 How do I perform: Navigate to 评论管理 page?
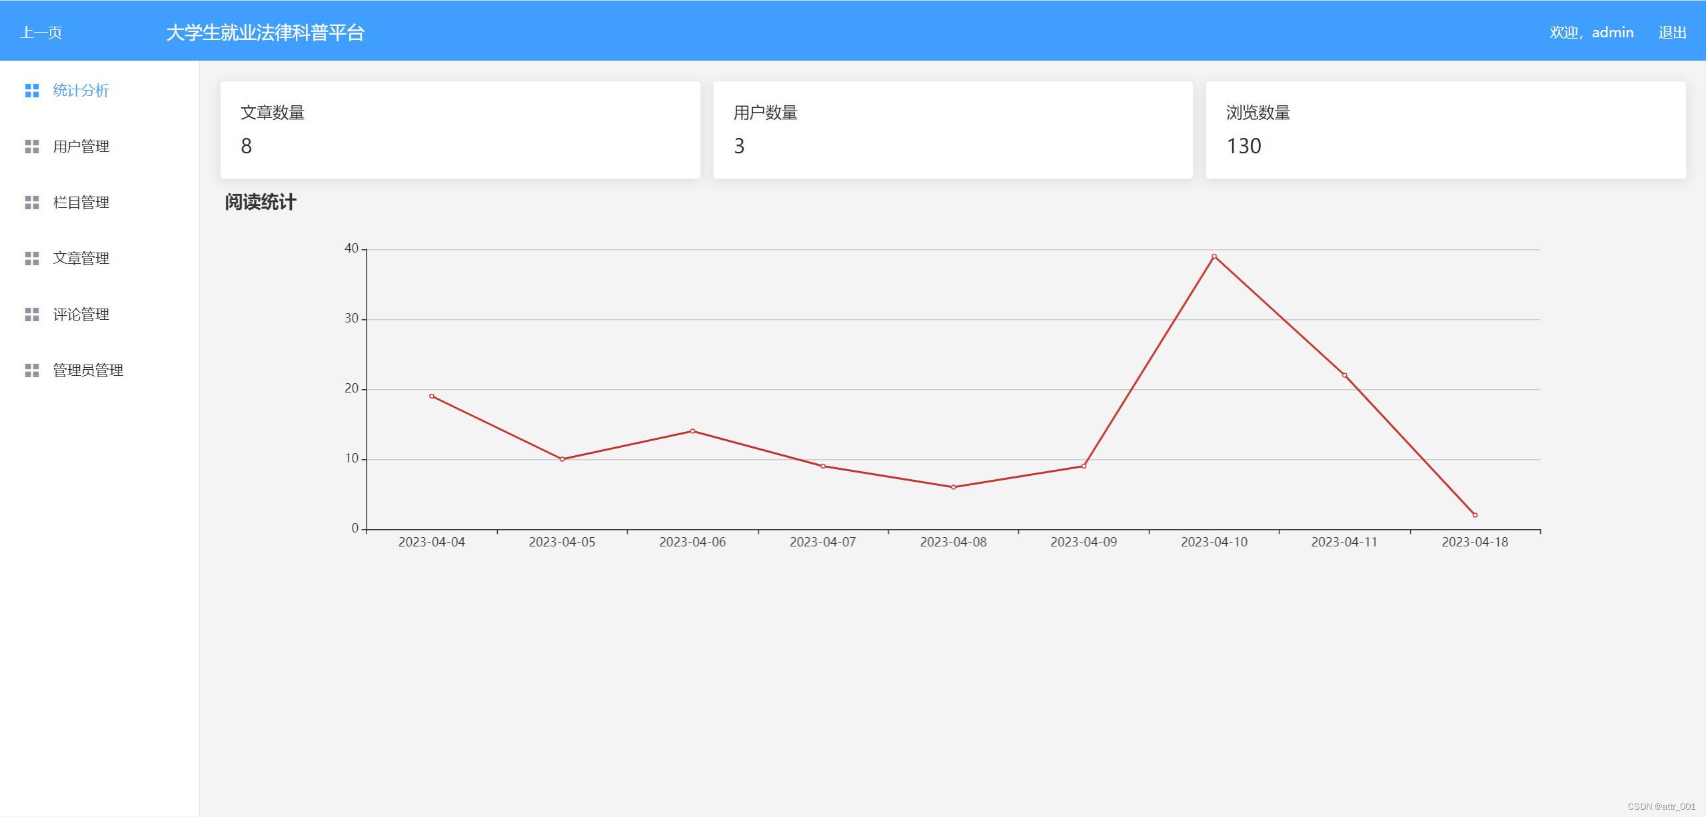coord(81,315)
